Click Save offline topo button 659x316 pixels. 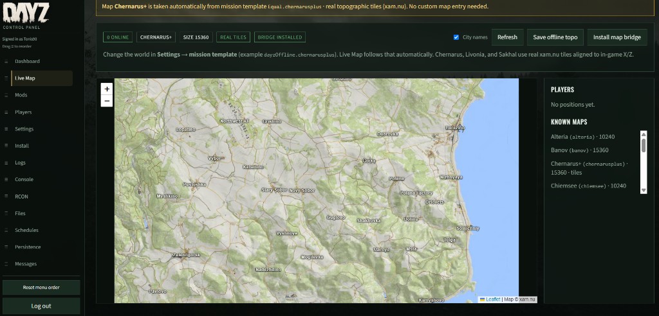(555, 37)
